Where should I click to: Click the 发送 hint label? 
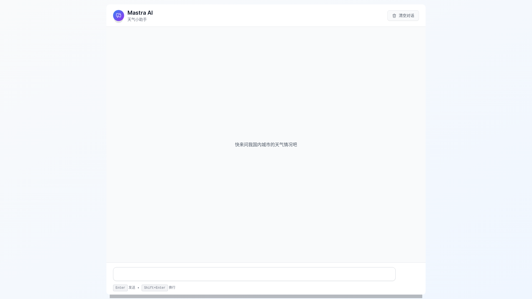coord(132,288)
